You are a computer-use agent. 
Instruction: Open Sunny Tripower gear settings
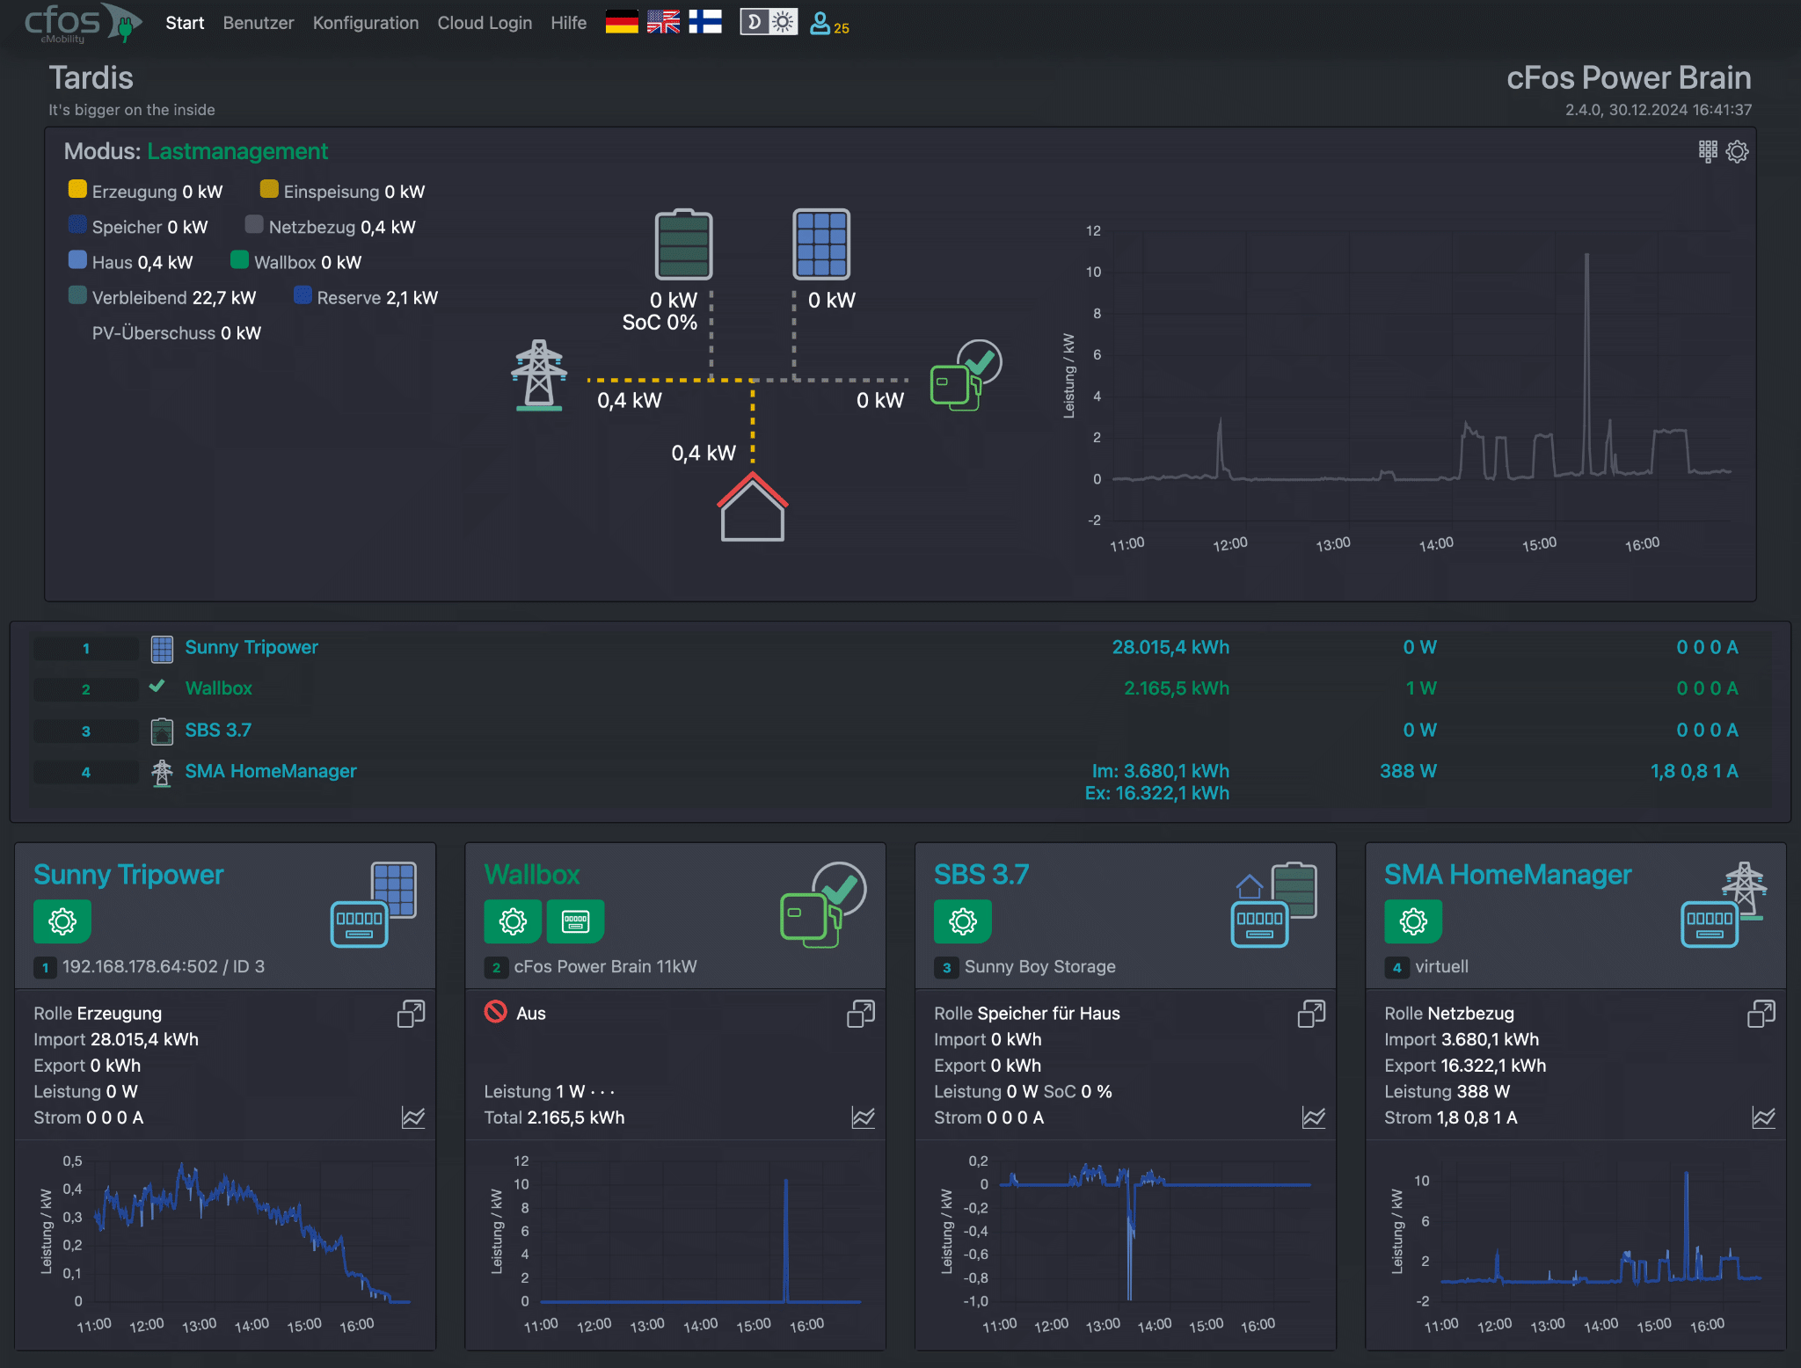tap(62, 921)
